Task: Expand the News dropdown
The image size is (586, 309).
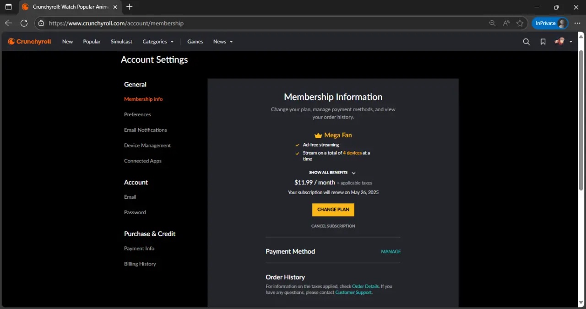Action: (223, 42)
